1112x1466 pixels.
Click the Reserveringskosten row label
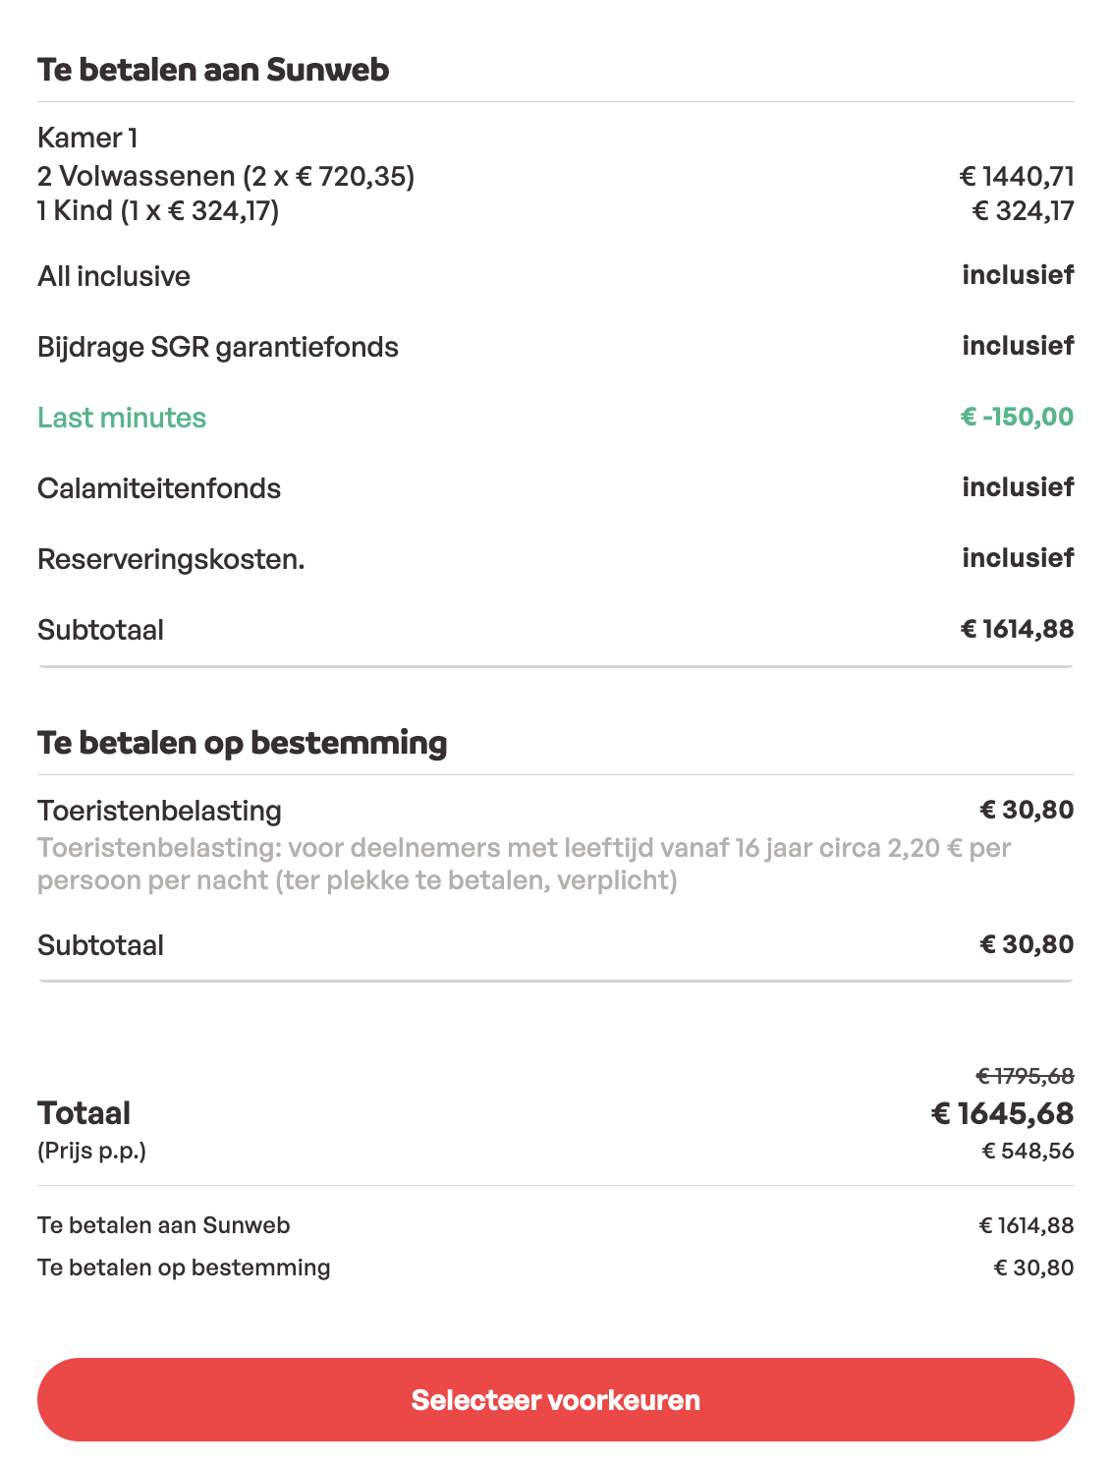tap(171, 559)
